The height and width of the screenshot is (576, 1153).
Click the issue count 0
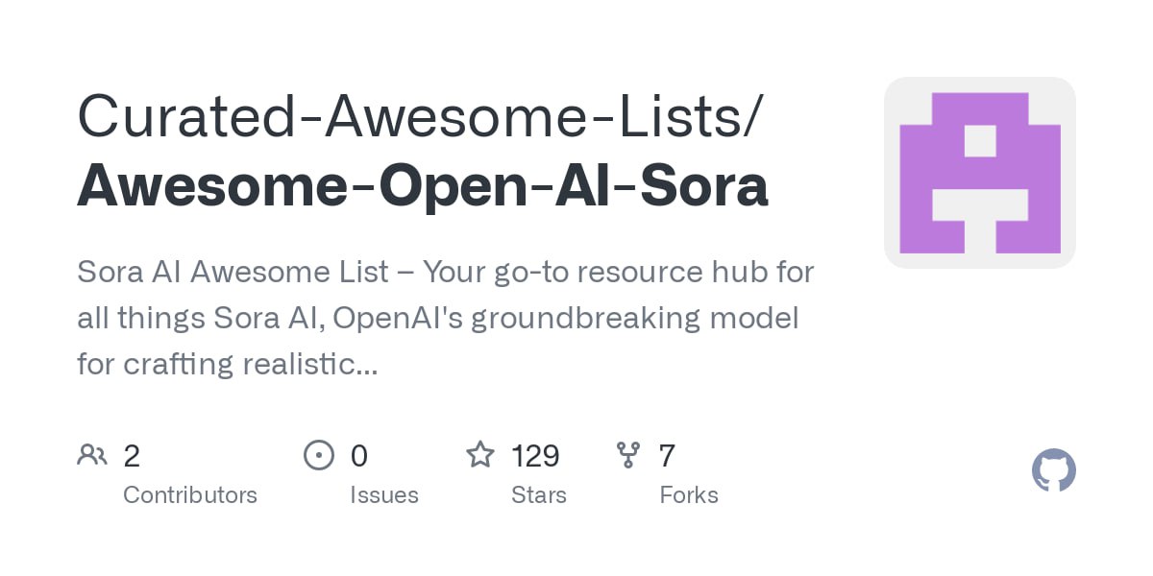[358, 455]
